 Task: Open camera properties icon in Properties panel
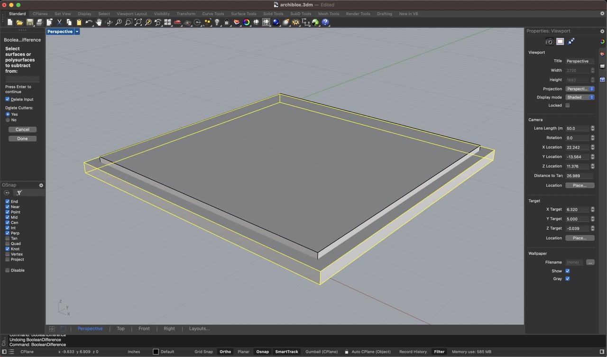point(549,42)
